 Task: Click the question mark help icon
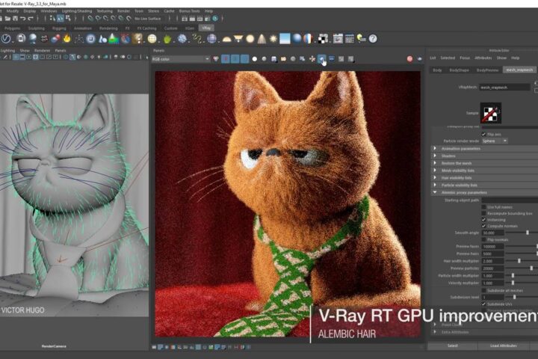pyautogui.click(x=373, y=39)
